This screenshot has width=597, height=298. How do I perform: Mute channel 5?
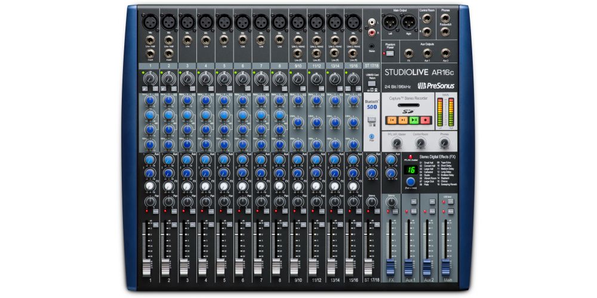point(229,211)
